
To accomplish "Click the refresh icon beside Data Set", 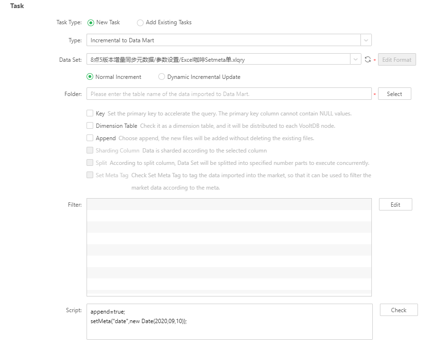I will (367, 59).
